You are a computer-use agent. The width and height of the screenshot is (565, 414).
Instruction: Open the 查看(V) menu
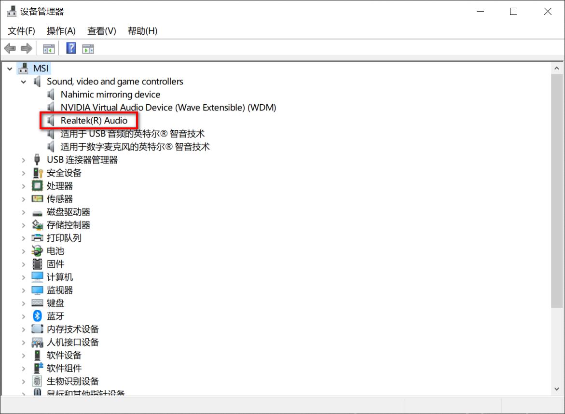pos(101,30)
